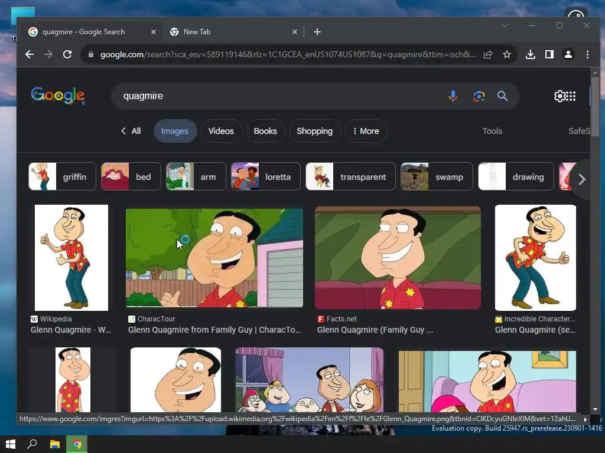
Task: Open Quagmire on purple couch image
Action: 487,382
